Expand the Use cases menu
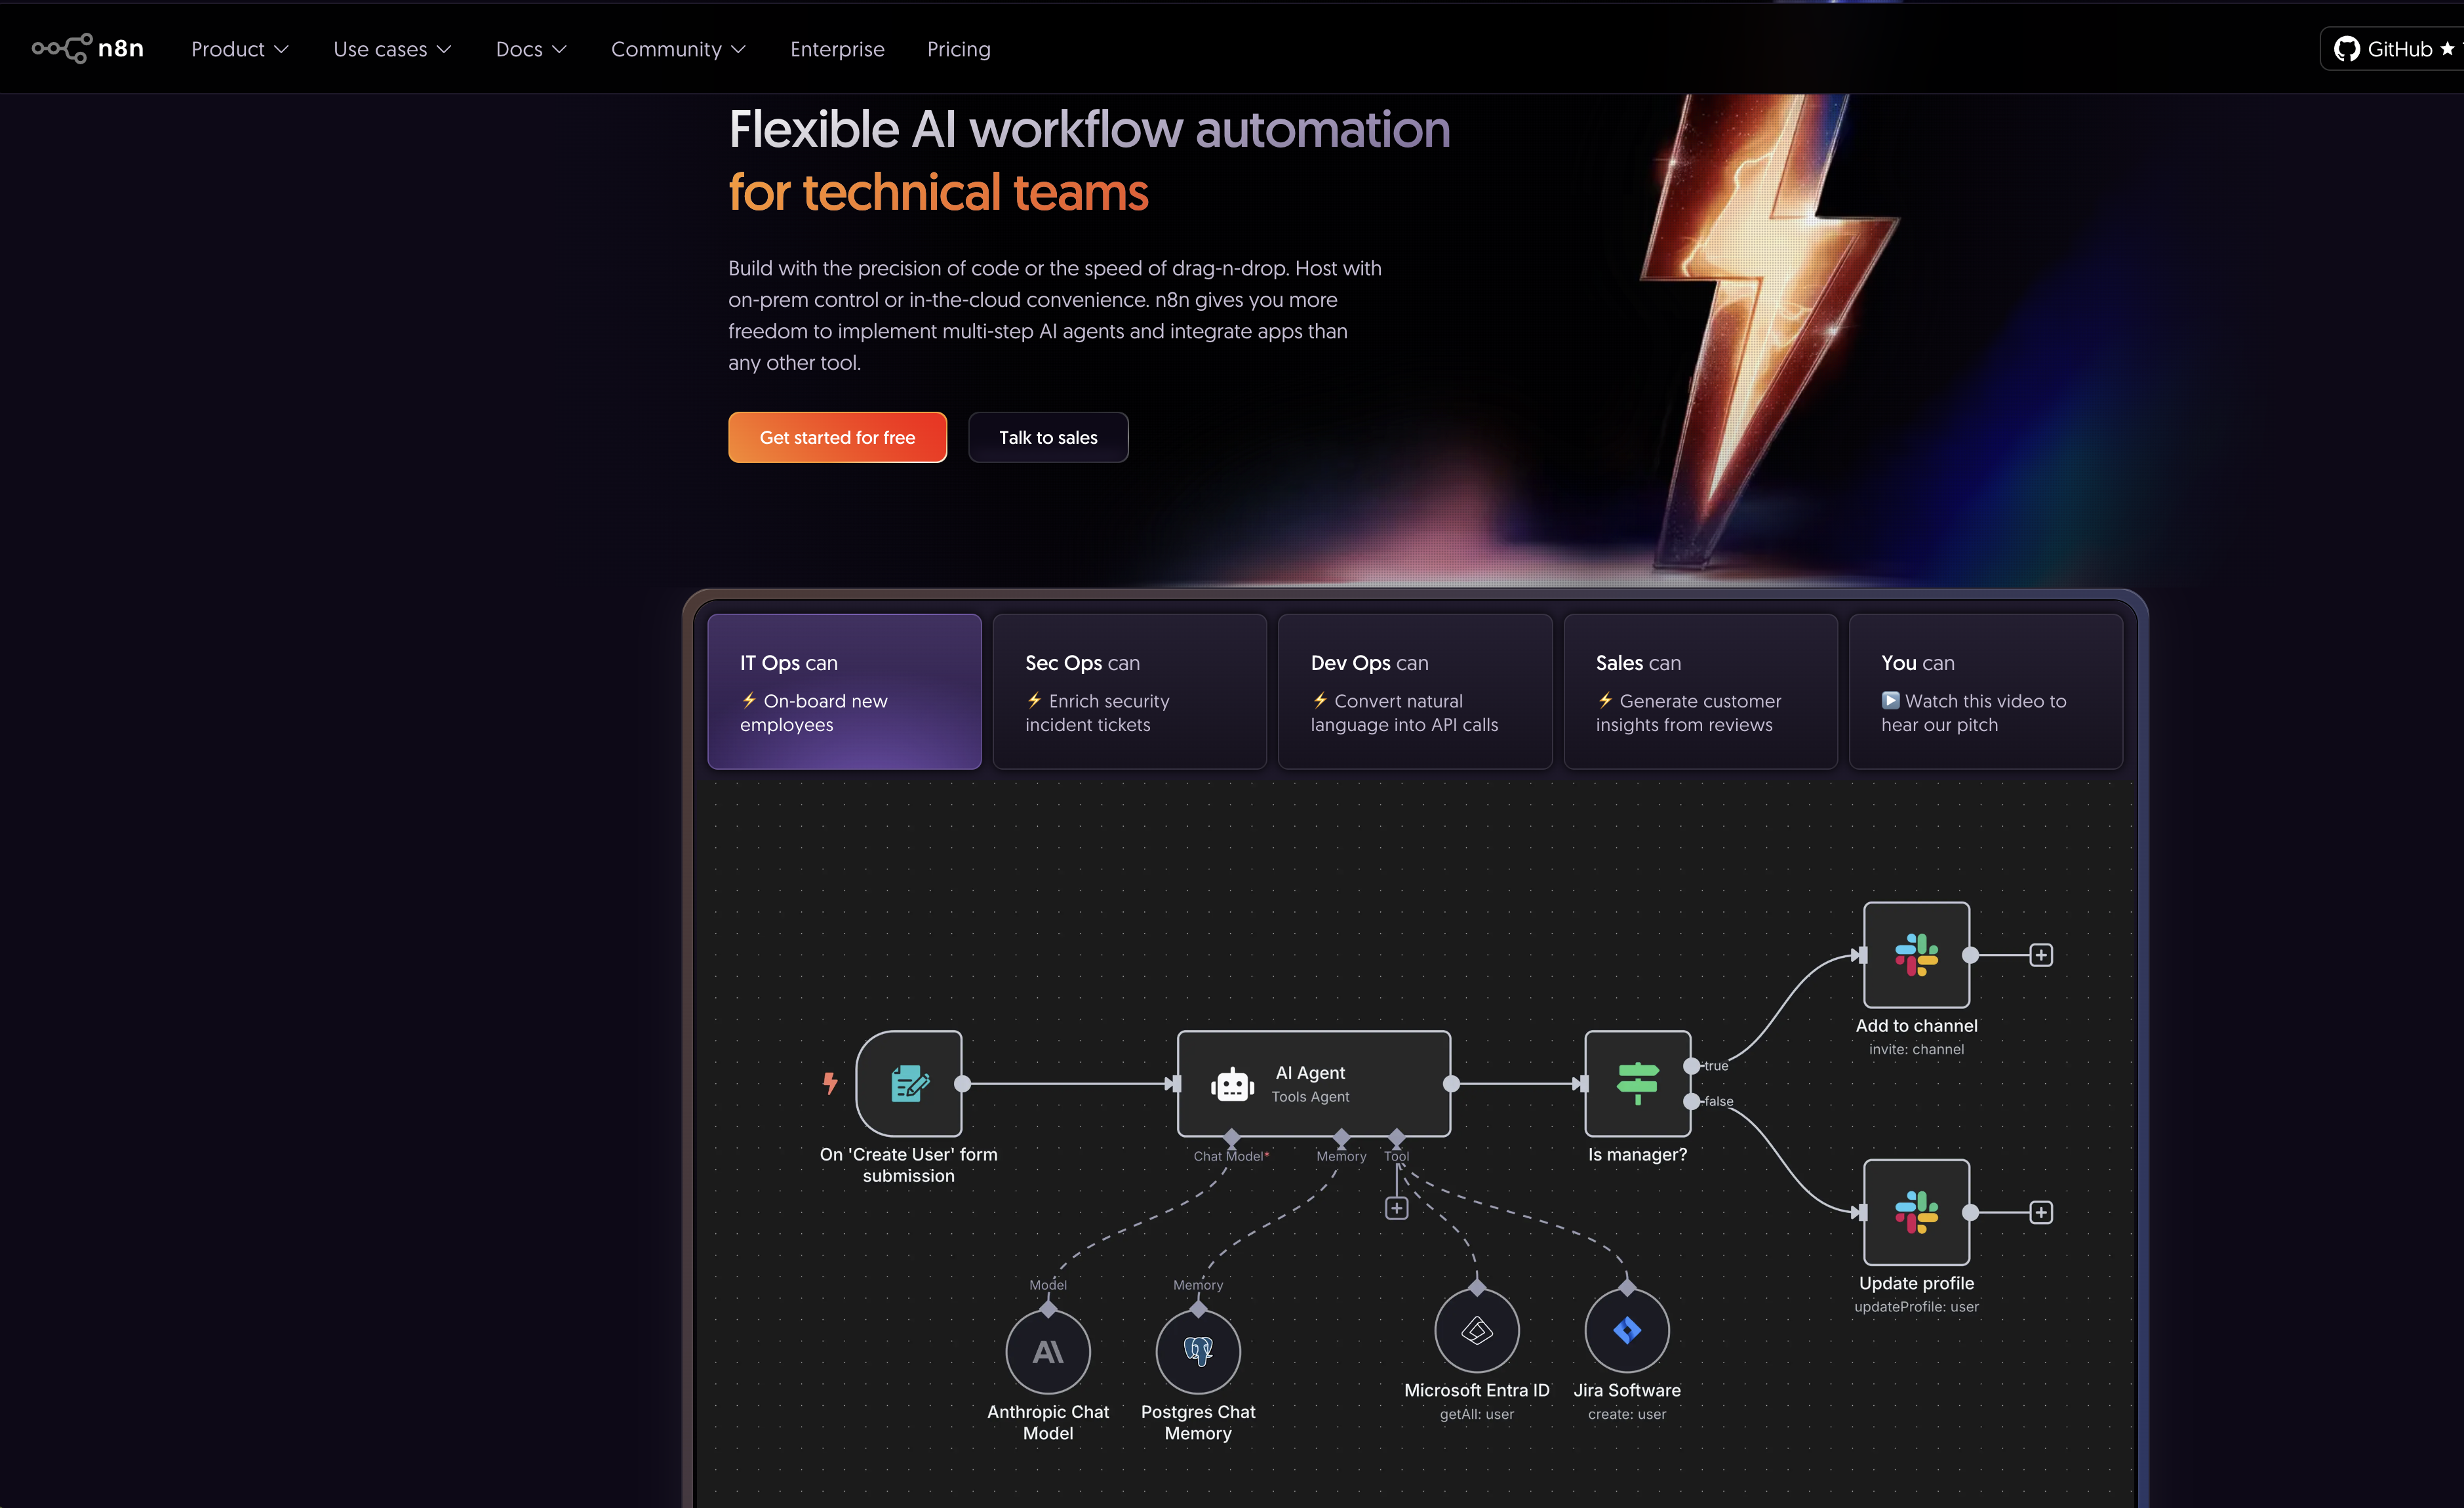This screenshot has height=1508, width=2464. (x=392, y=49)
